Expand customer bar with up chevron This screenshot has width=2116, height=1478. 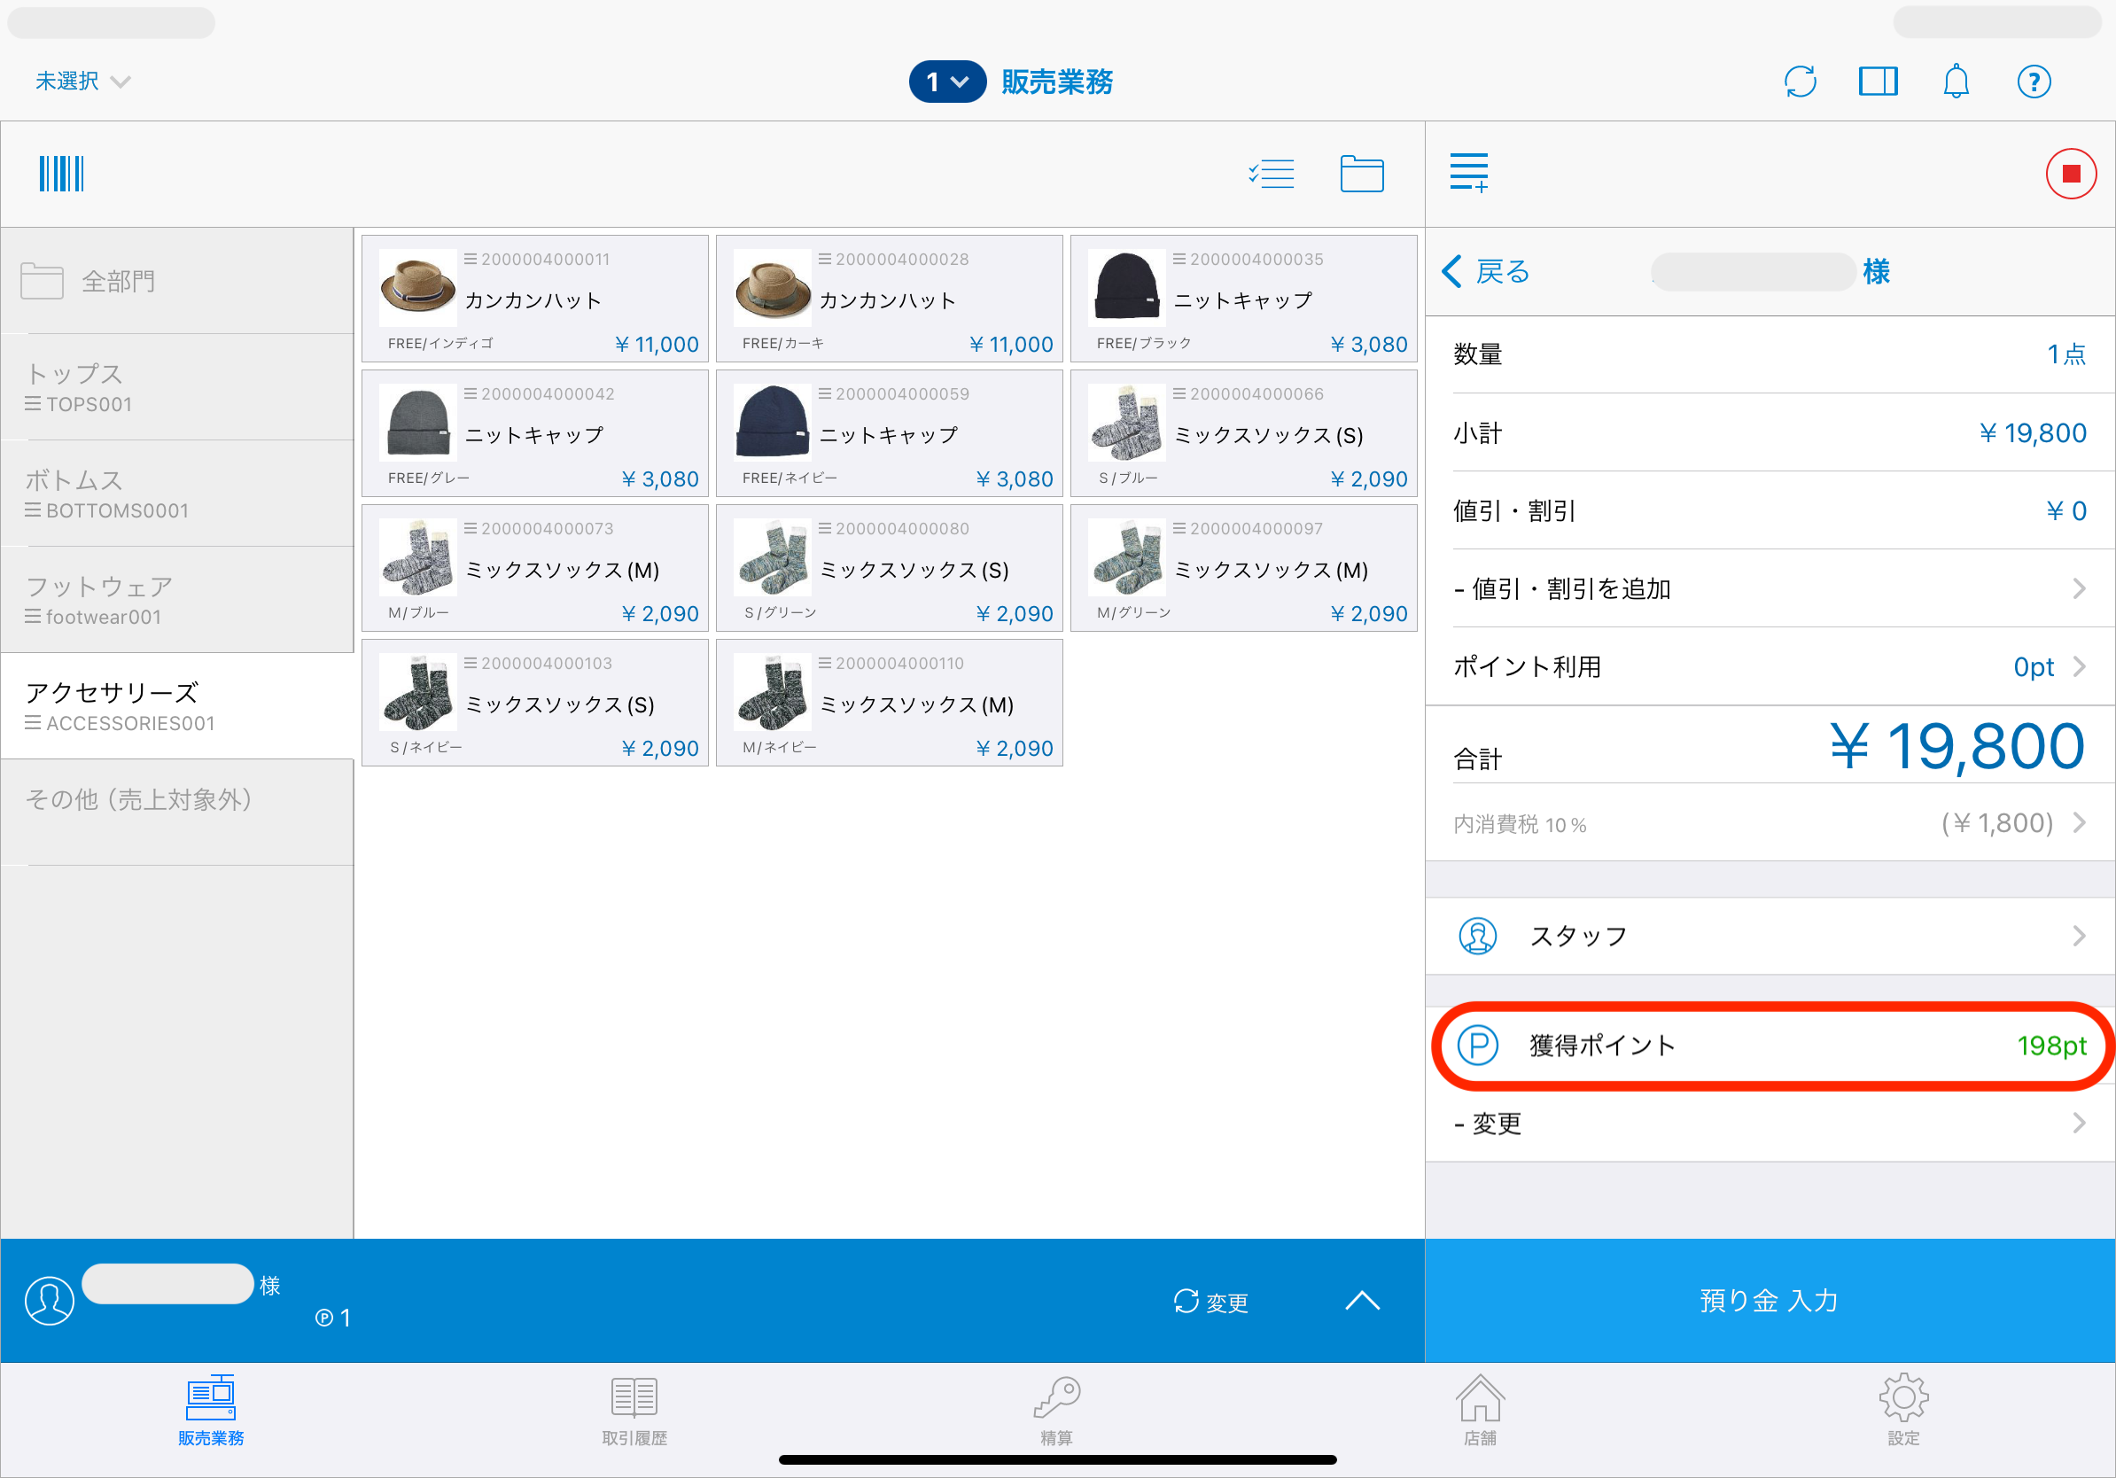(1361, 1300)
